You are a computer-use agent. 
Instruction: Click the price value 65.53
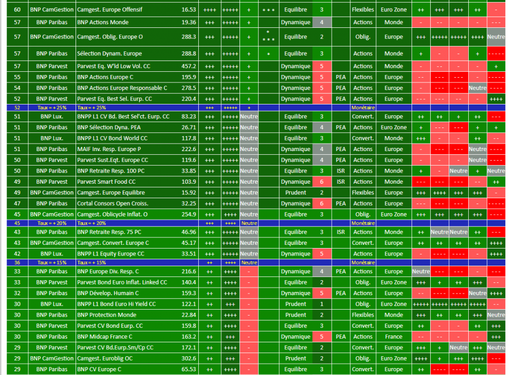coord(189,370)
